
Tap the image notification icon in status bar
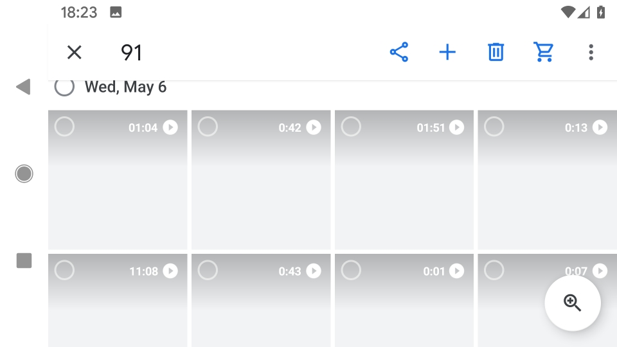pyautogui.click(x=116, y=12)
